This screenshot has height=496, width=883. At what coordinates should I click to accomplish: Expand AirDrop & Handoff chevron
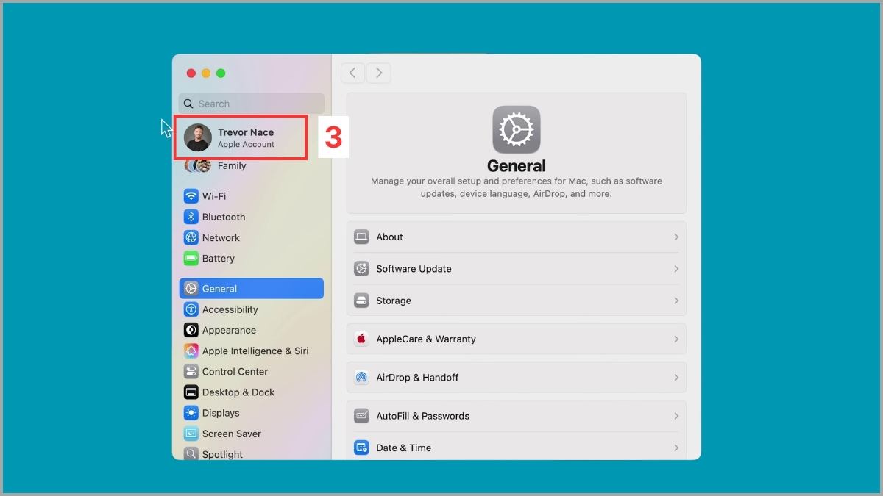[676, 377]
